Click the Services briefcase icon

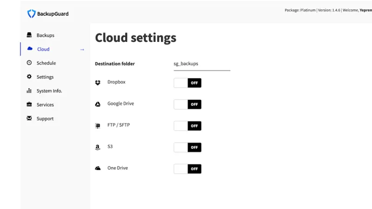coord(29,104)
